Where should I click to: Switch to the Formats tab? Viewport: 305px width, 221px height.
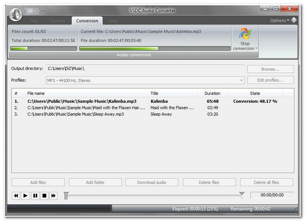[x=57, y=21]
